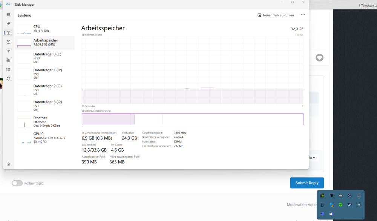Image resolution: width=377 pixels, height=221 pixels.
Task: Expand the dropdown arrow above Submit Reply
Action: pyautogui.click(x=314, y=158)
